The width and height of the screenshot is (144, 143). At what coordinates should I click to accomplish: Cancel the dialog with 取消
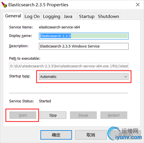click(91, 135)
